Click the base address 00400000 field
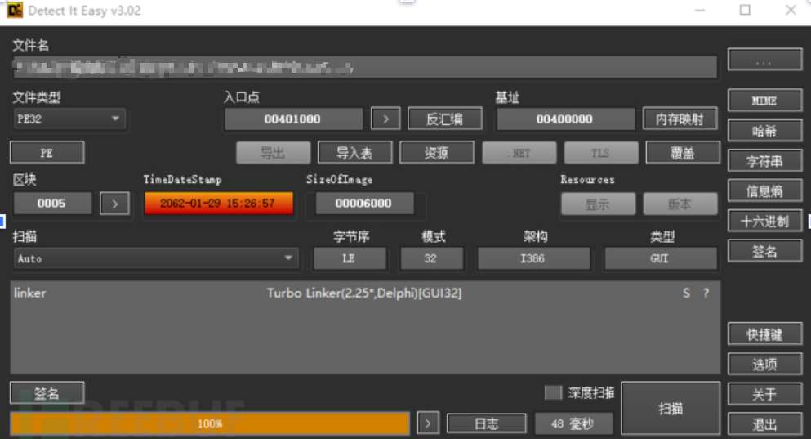 pyautogui.click(x=565, y=119)
